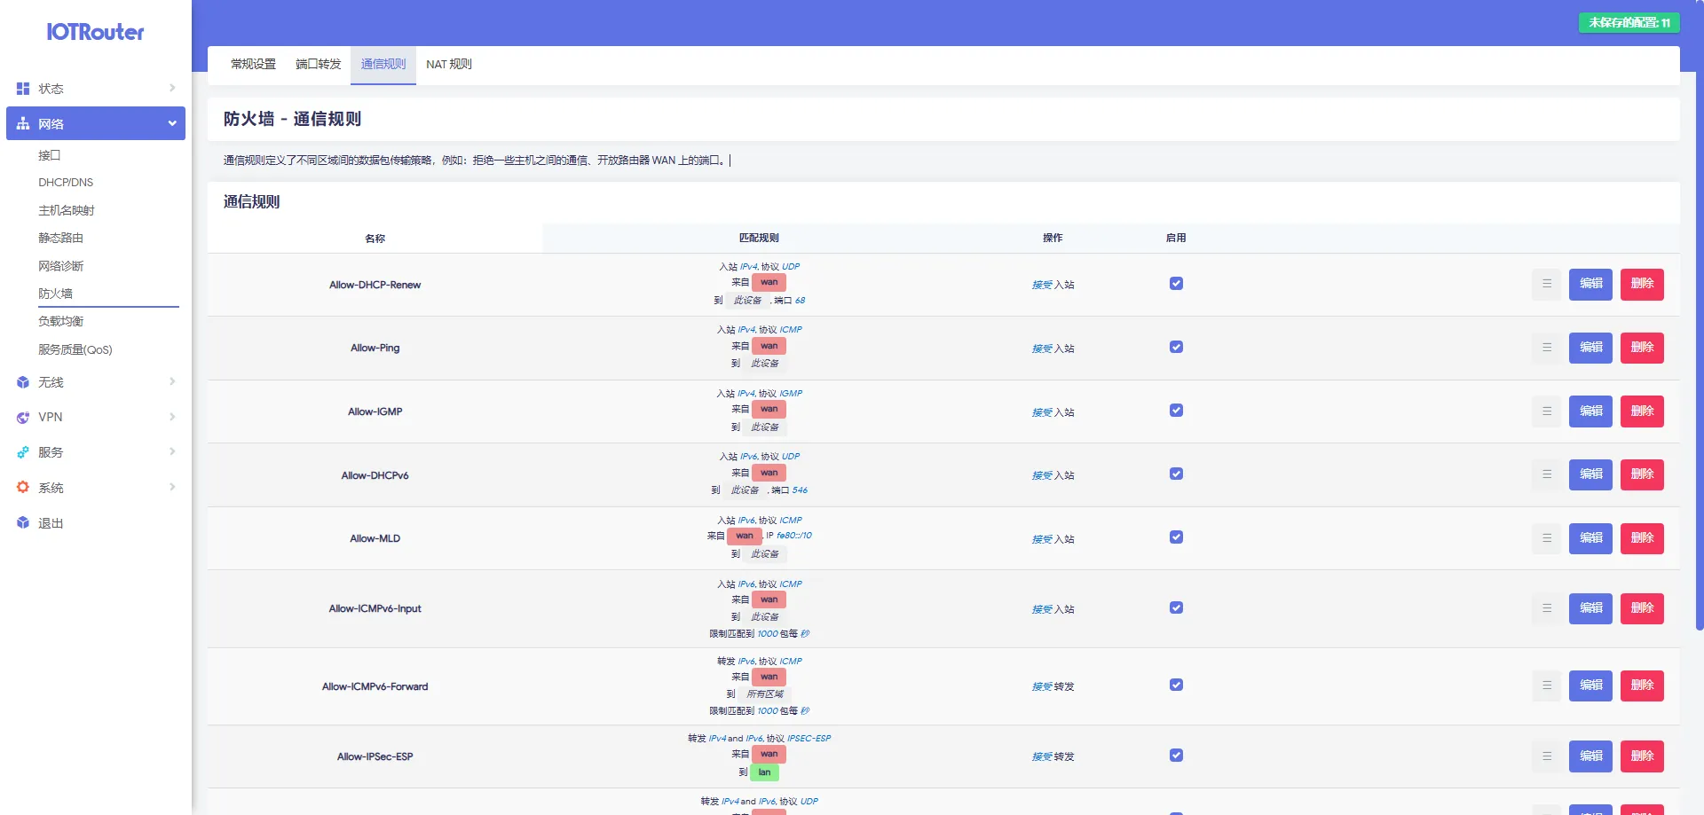Uncheck the Allow-IGMP enable checkbox
This screenshot has height=815, width=1704.
coord(1176,411)
